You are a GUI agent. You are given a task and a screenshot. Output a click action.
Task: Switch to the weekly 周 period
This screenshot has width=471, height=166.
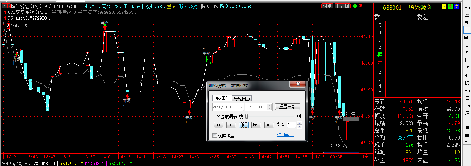467,113
